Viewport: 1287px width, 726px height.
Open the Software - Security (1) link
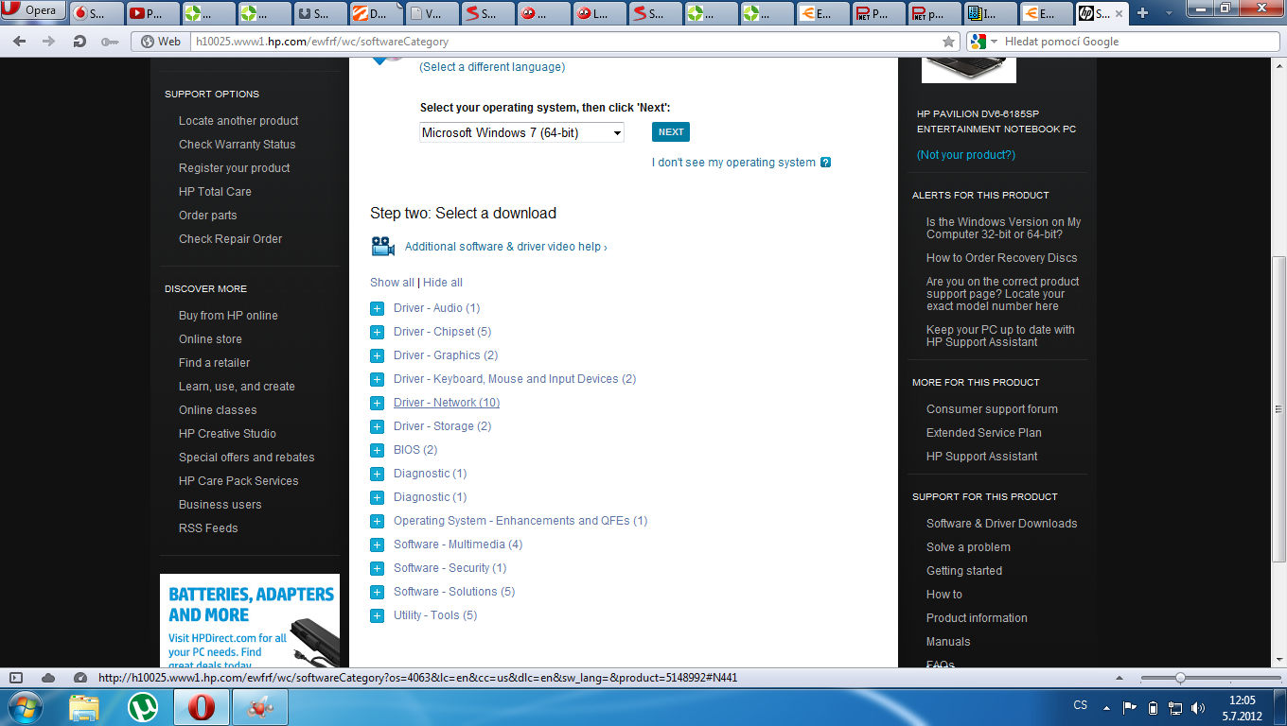pos(450,568)
